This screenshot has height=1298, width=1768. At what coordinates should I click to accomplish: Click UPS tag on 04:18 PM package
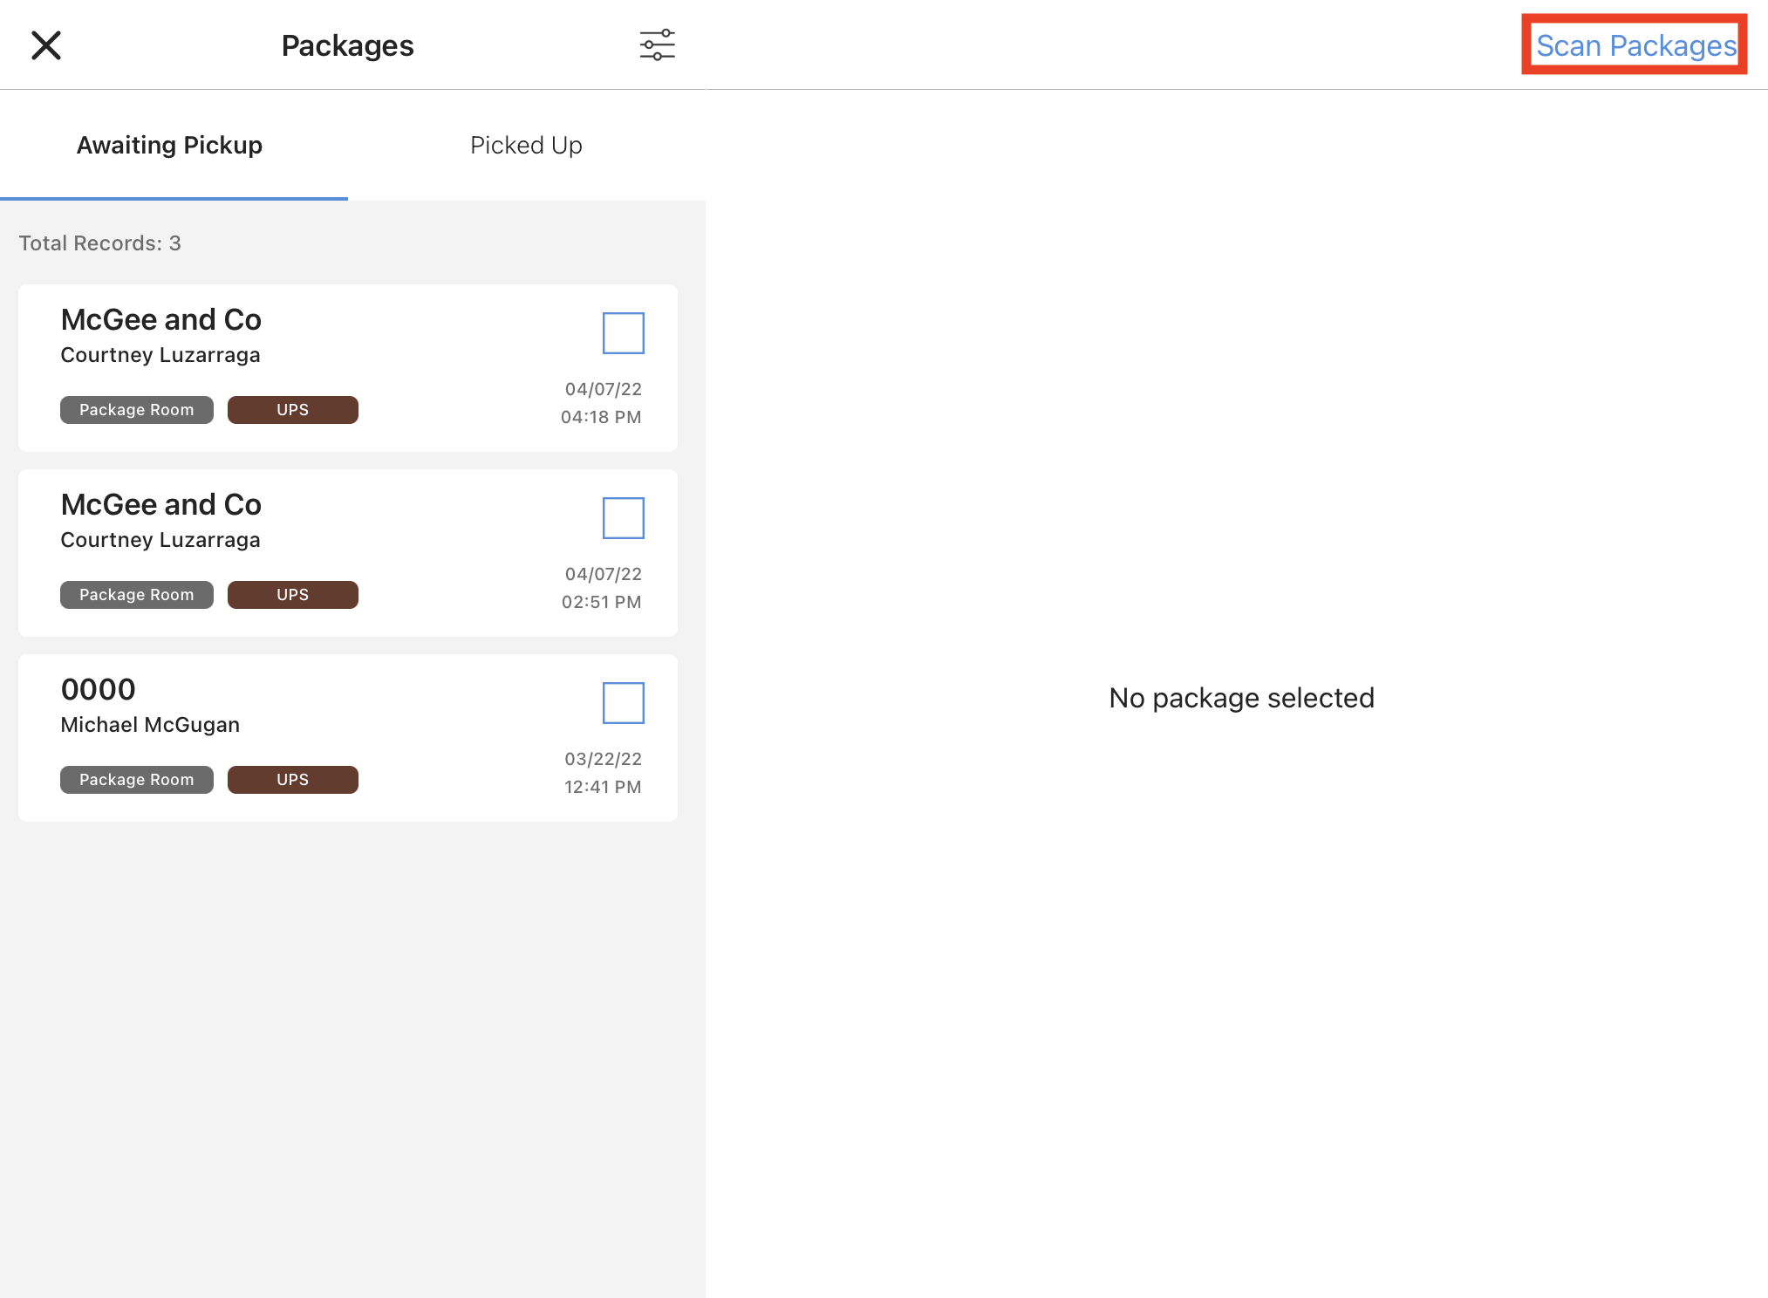292,410
